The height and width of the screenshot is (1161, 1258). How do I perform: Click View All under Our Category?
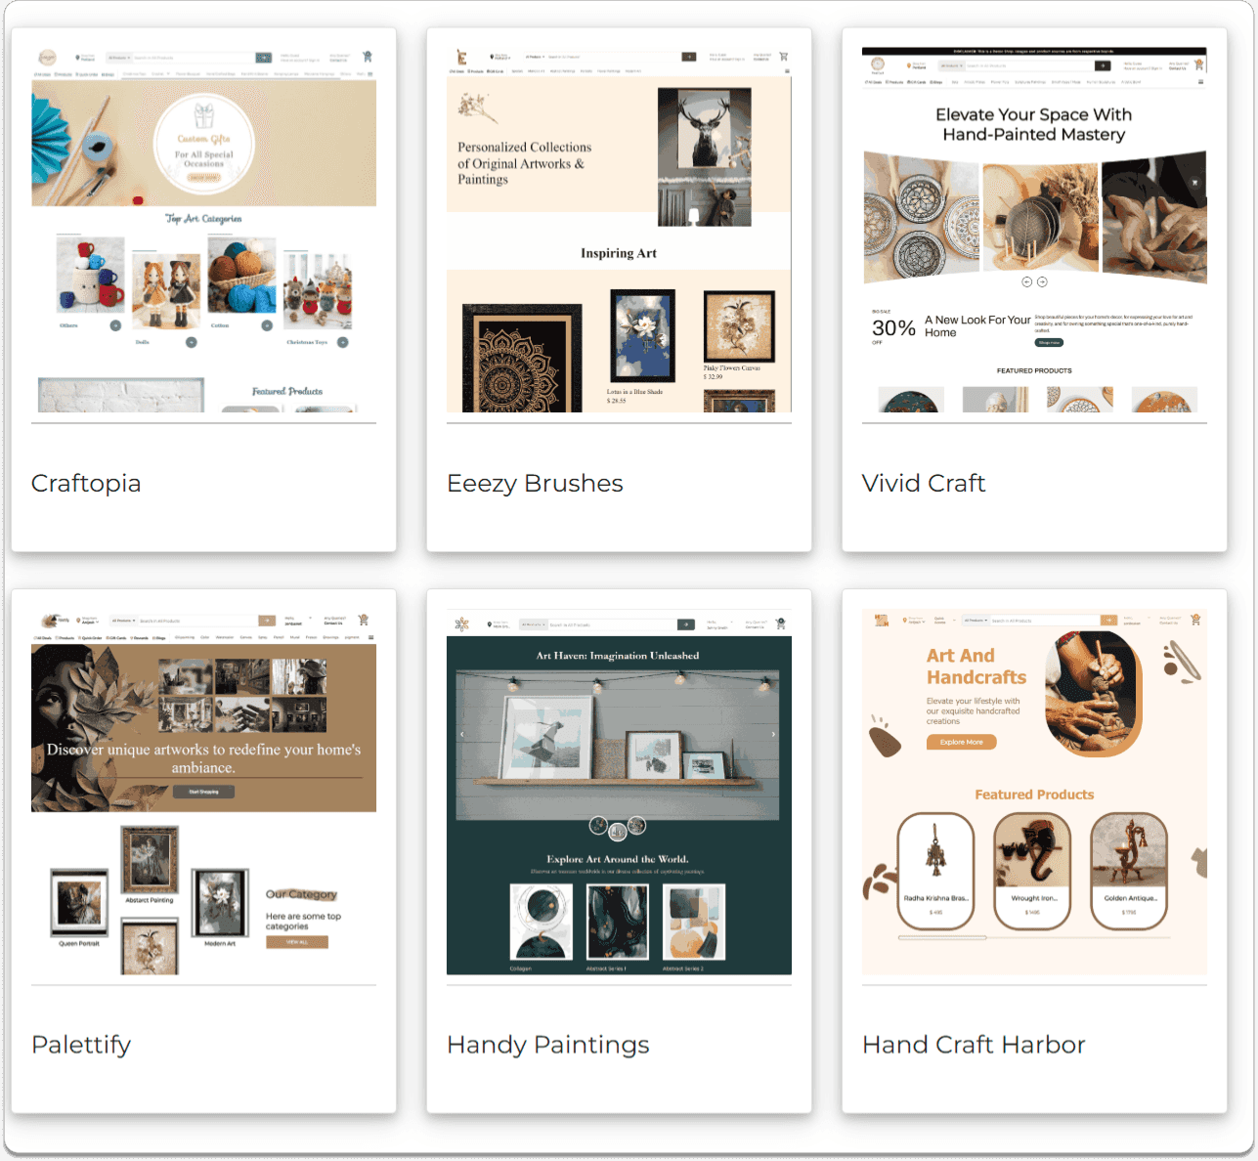(297, 942)
